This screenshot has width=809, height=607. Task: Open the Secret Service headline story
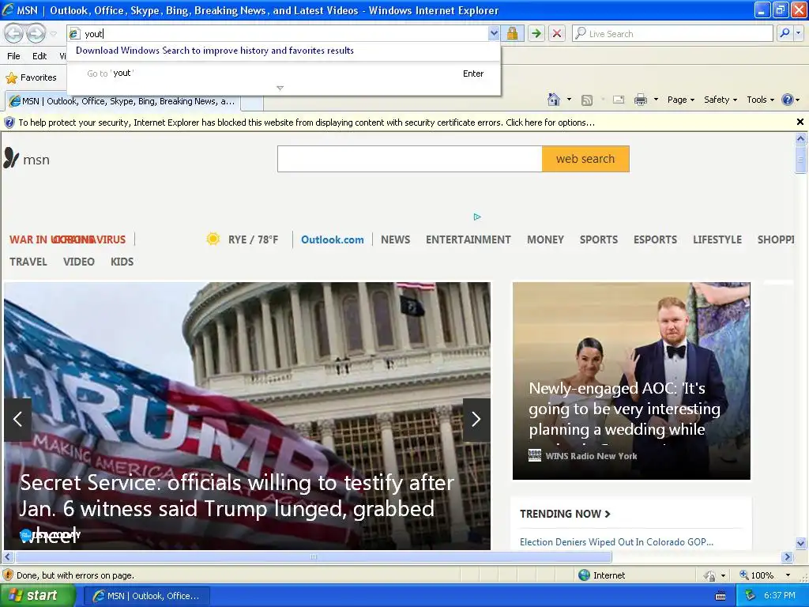tap(237, 508)
